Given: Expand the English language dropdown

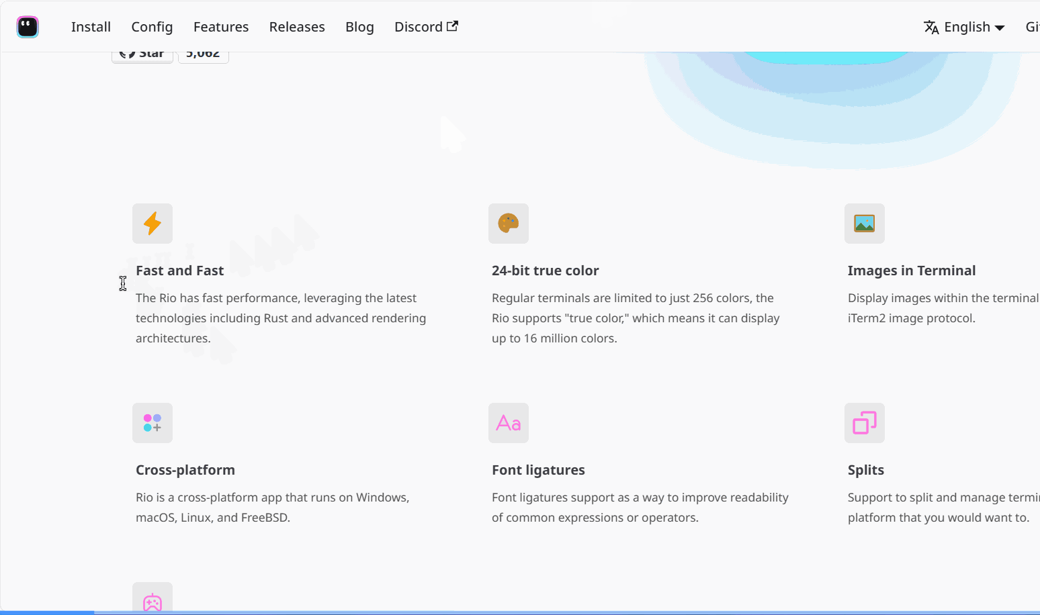Looking at the screenshot, I should pos(964,27).
